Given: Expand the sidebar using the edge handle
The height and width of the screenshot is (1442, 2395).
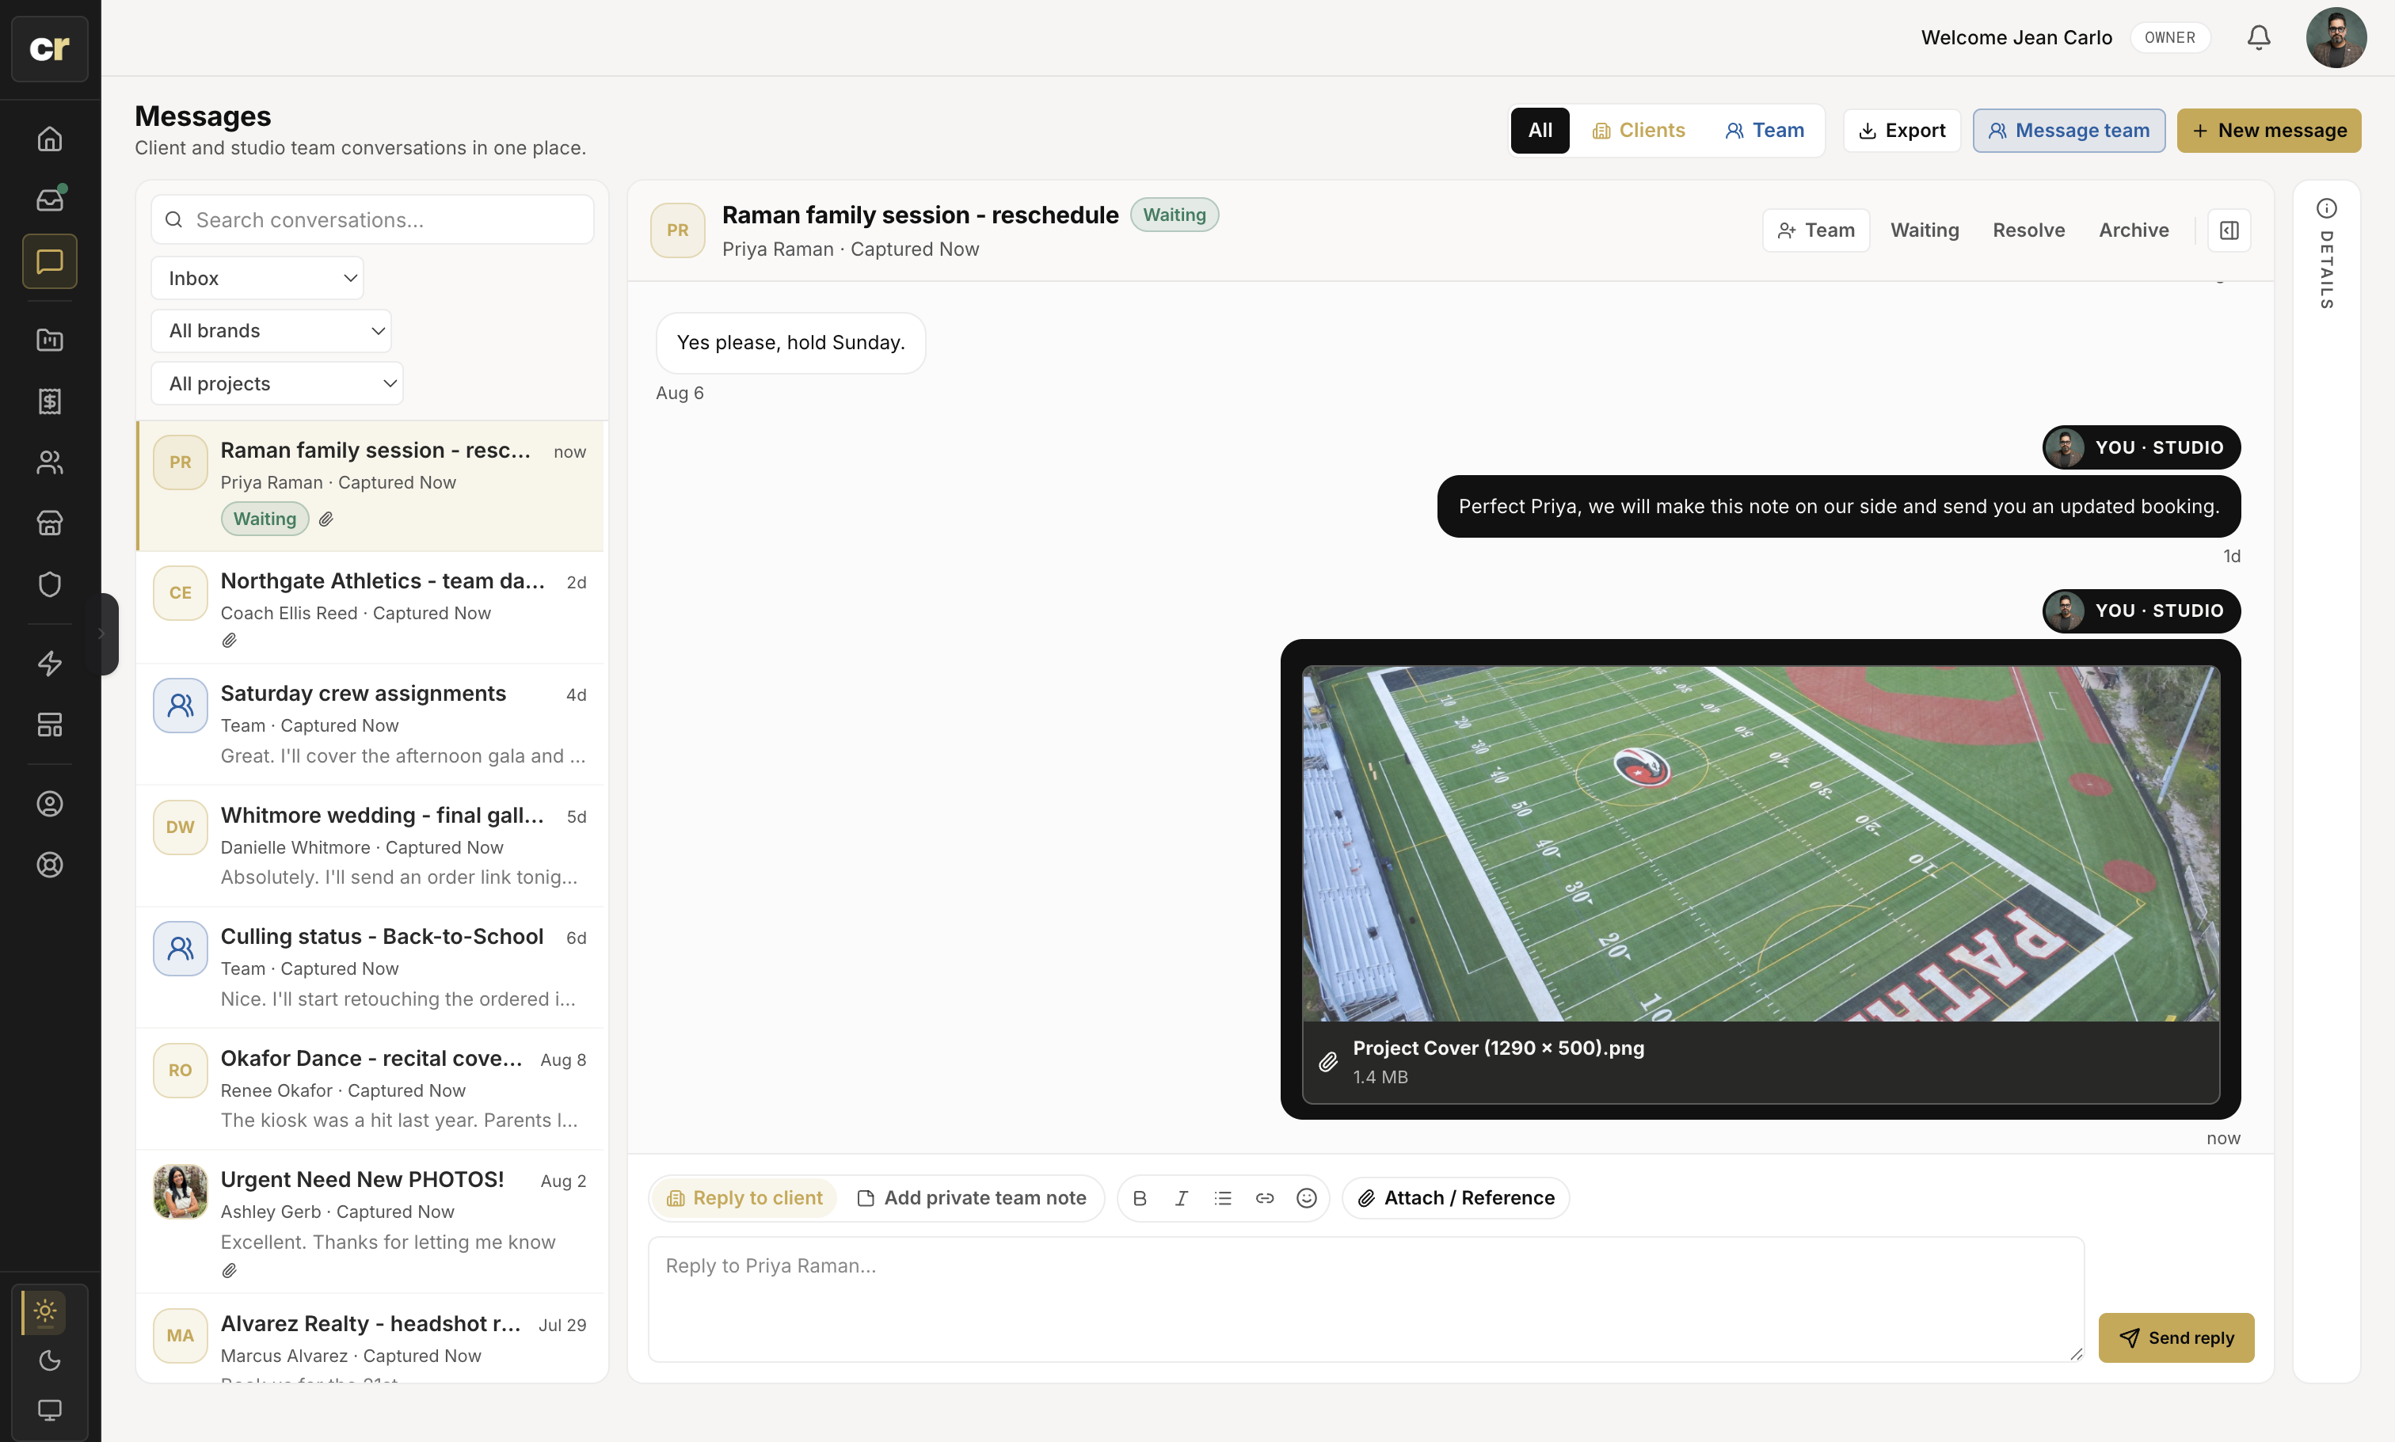Looking at the screenshot, I should click(x=101, y=633).
